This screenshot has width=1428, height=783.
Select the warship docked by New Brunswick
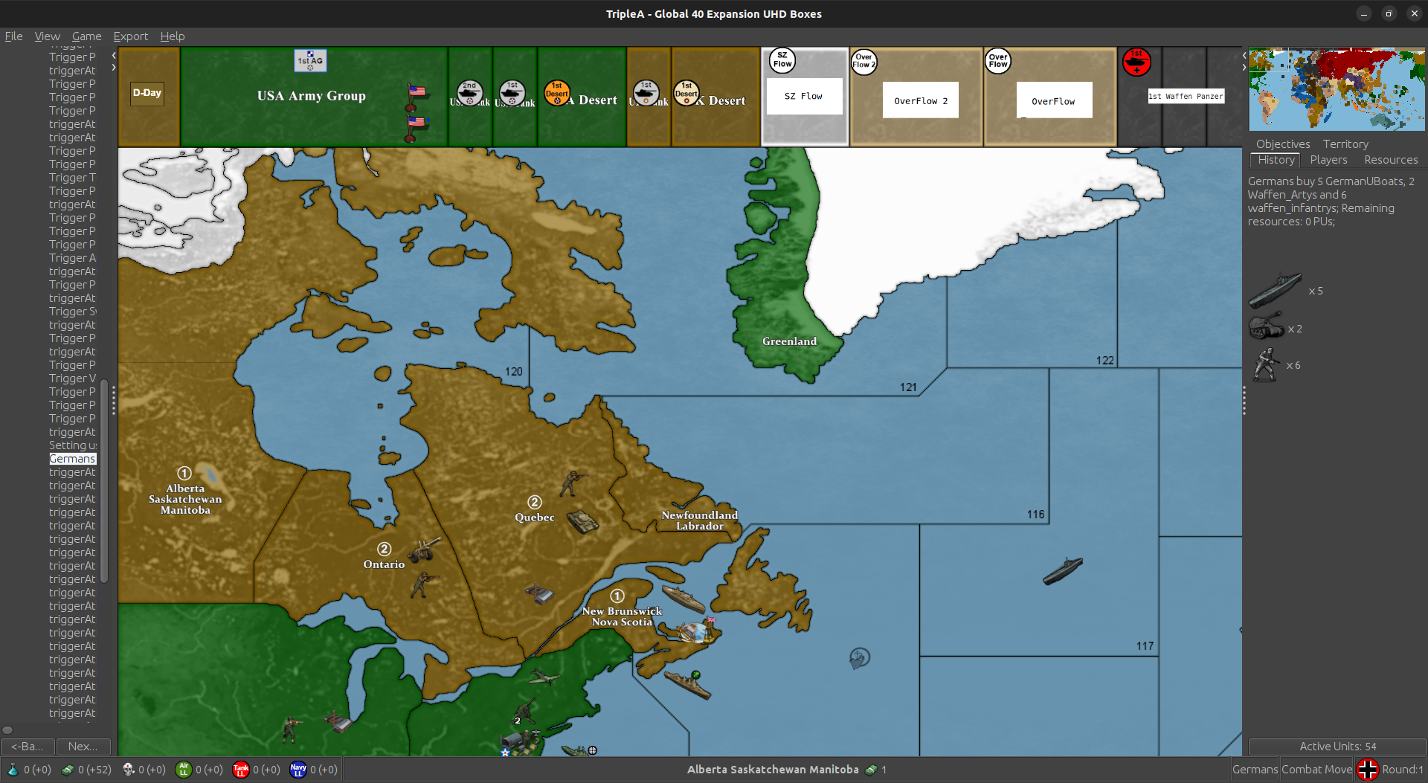[684, 599]
